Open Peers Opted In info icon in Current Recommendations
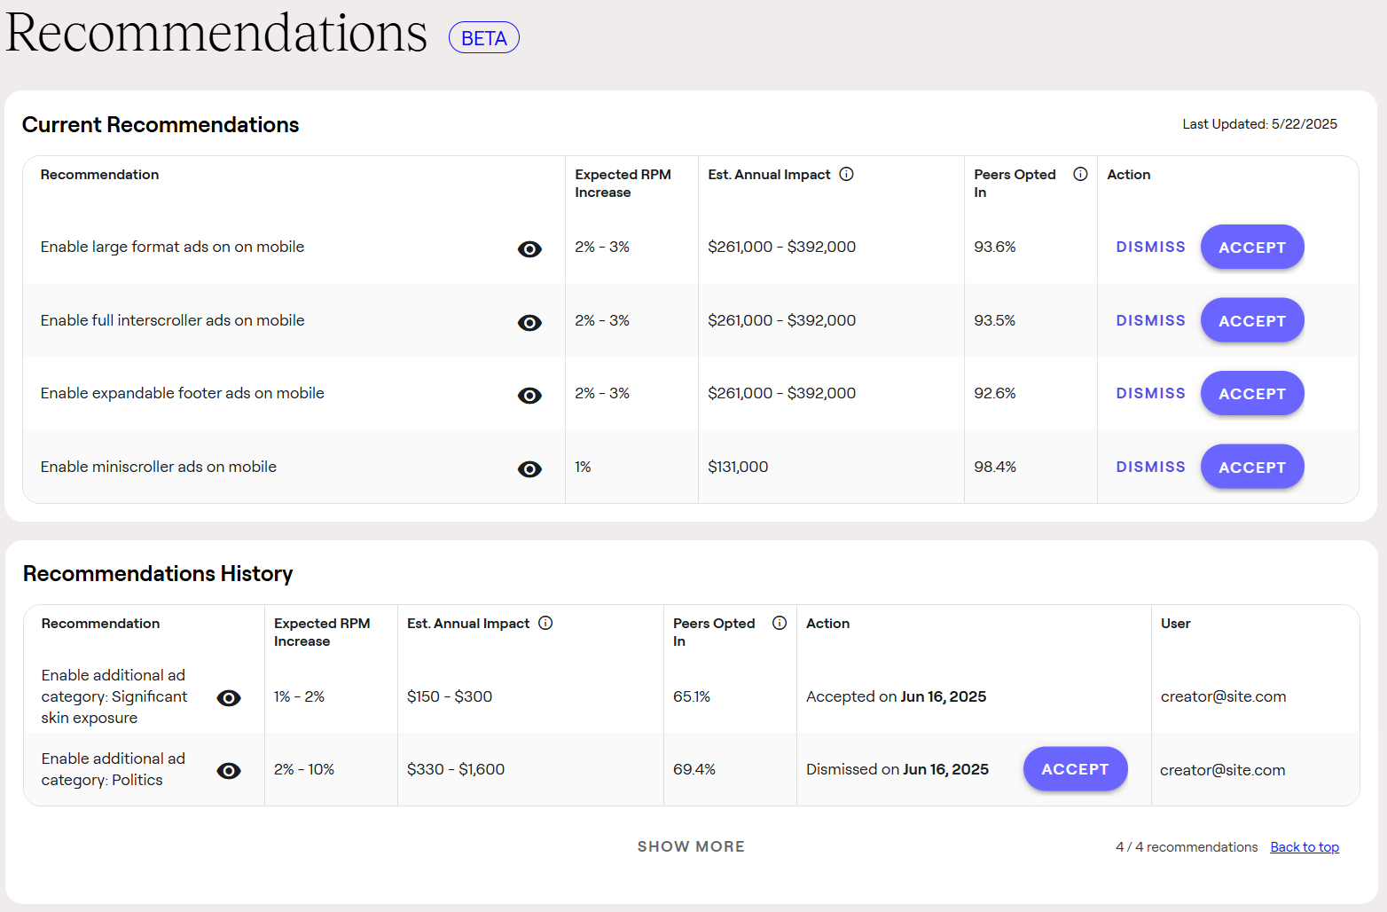 click(1080, 174)
